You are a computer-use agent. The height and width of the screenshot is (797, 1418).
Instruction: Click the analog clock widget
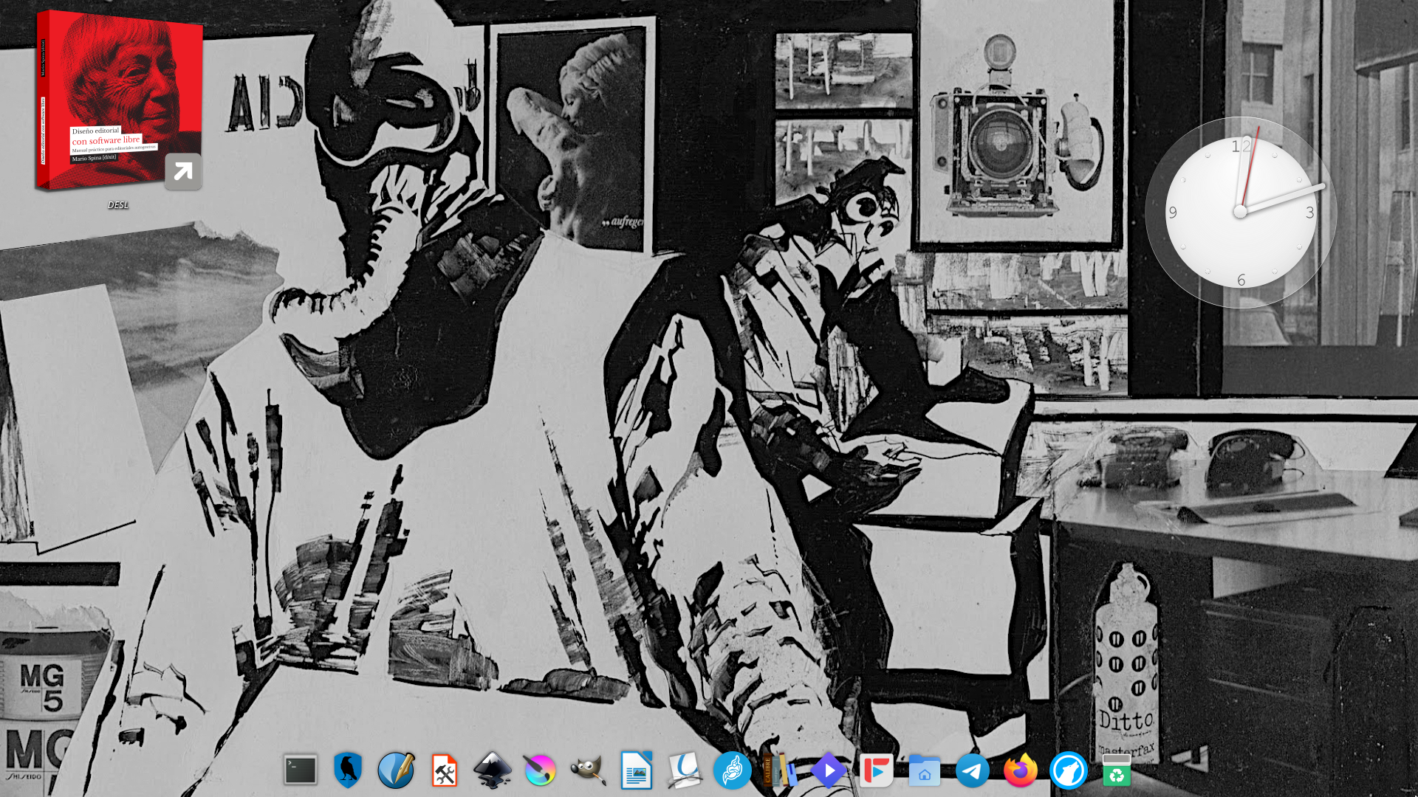[x=1241, y=212]
